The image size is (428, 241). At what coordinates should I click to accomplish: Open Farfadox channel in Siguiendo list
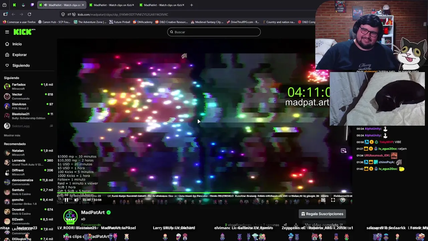coord(28,86)
